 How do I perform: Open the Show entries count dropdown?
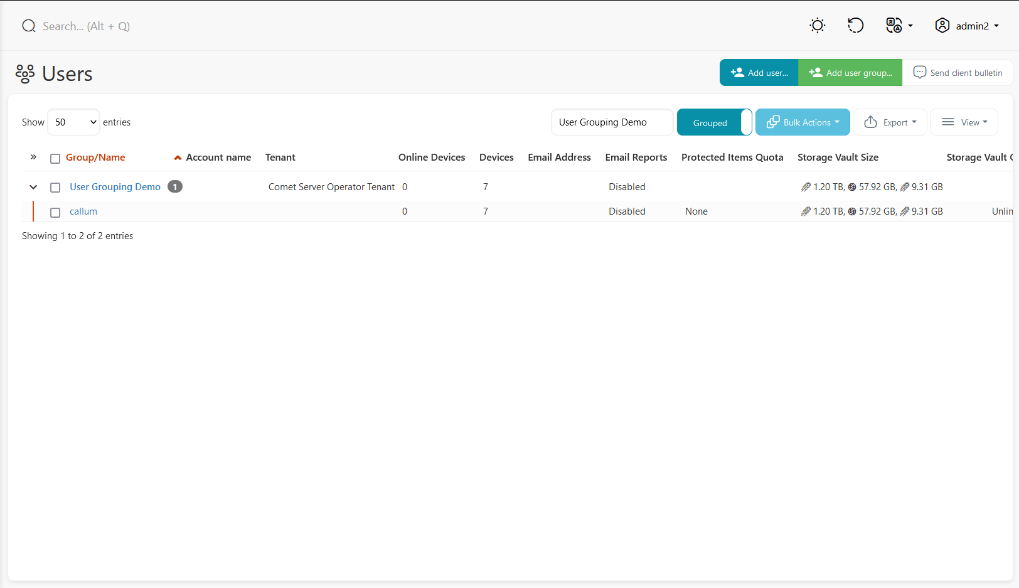pos(73,122)
